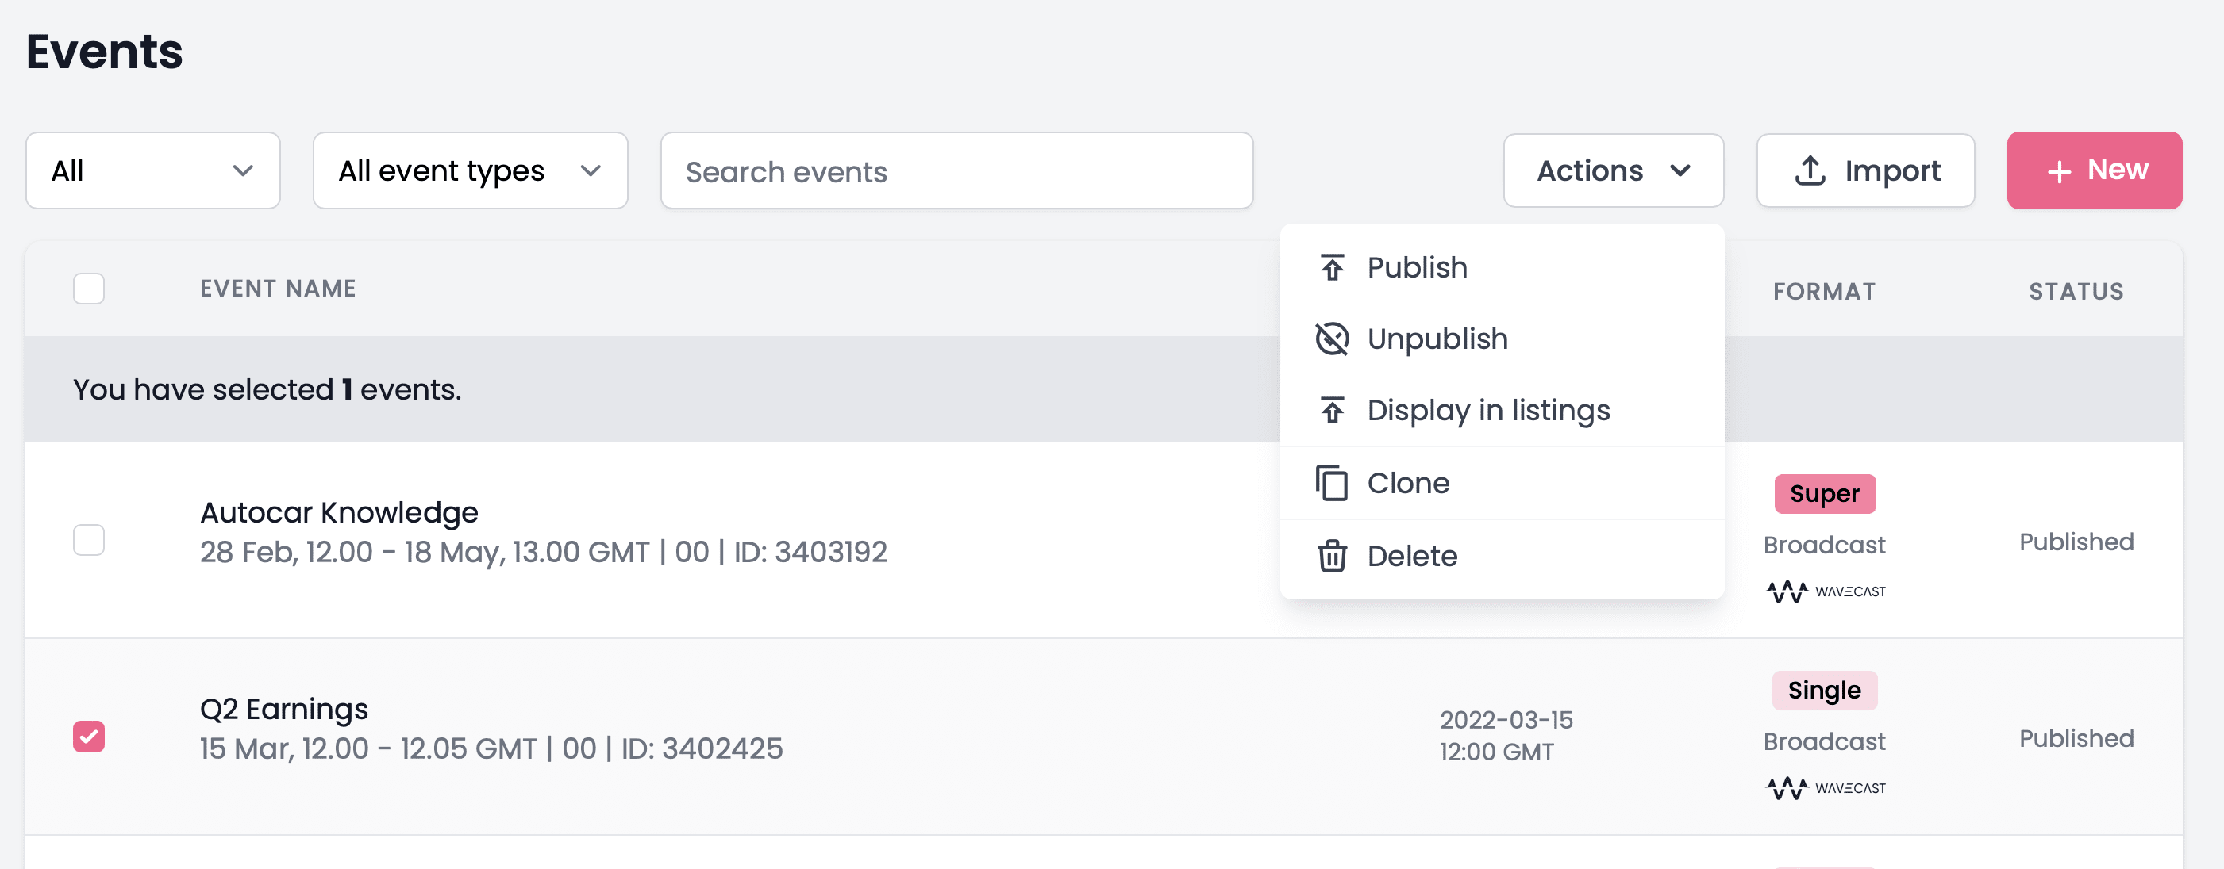Click the Display in listings arrow icon
Viewport: 2224px width, 869px height.
(x=1332, y=411)
